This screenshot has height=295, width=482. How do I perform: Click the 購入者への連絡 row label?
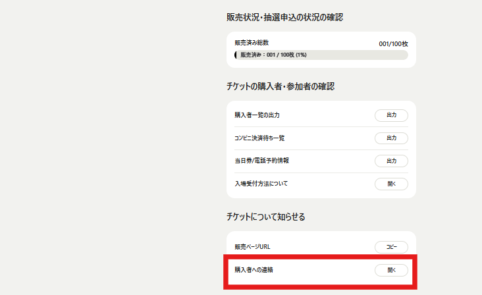(x=254, y=270)
